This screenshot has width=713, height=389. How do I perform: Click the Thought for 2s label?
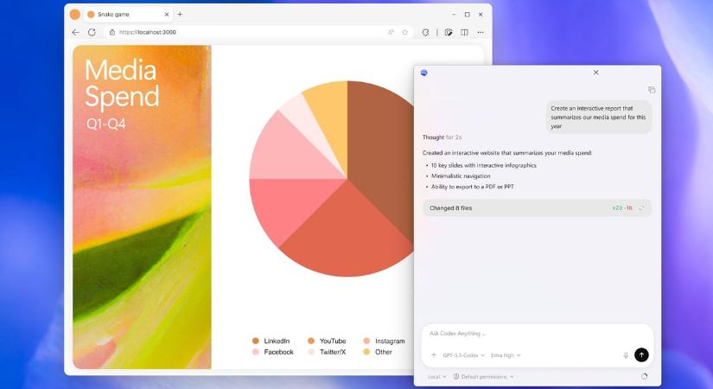[x=442, y=137]
